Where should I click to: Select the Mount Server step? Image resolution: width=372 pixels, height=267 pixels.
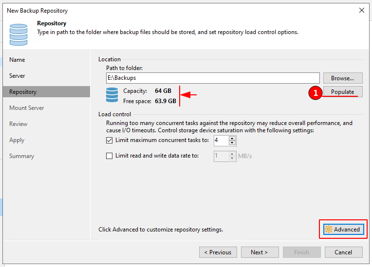27,108
